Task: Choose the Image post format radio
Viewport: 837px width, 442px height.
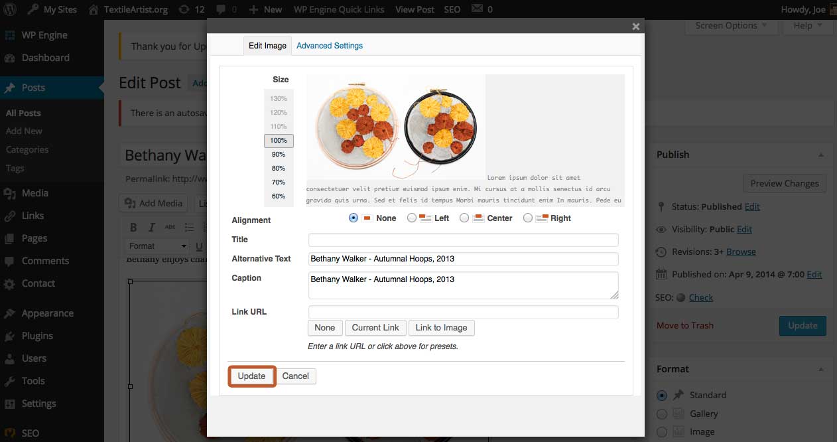Action: 662,432
